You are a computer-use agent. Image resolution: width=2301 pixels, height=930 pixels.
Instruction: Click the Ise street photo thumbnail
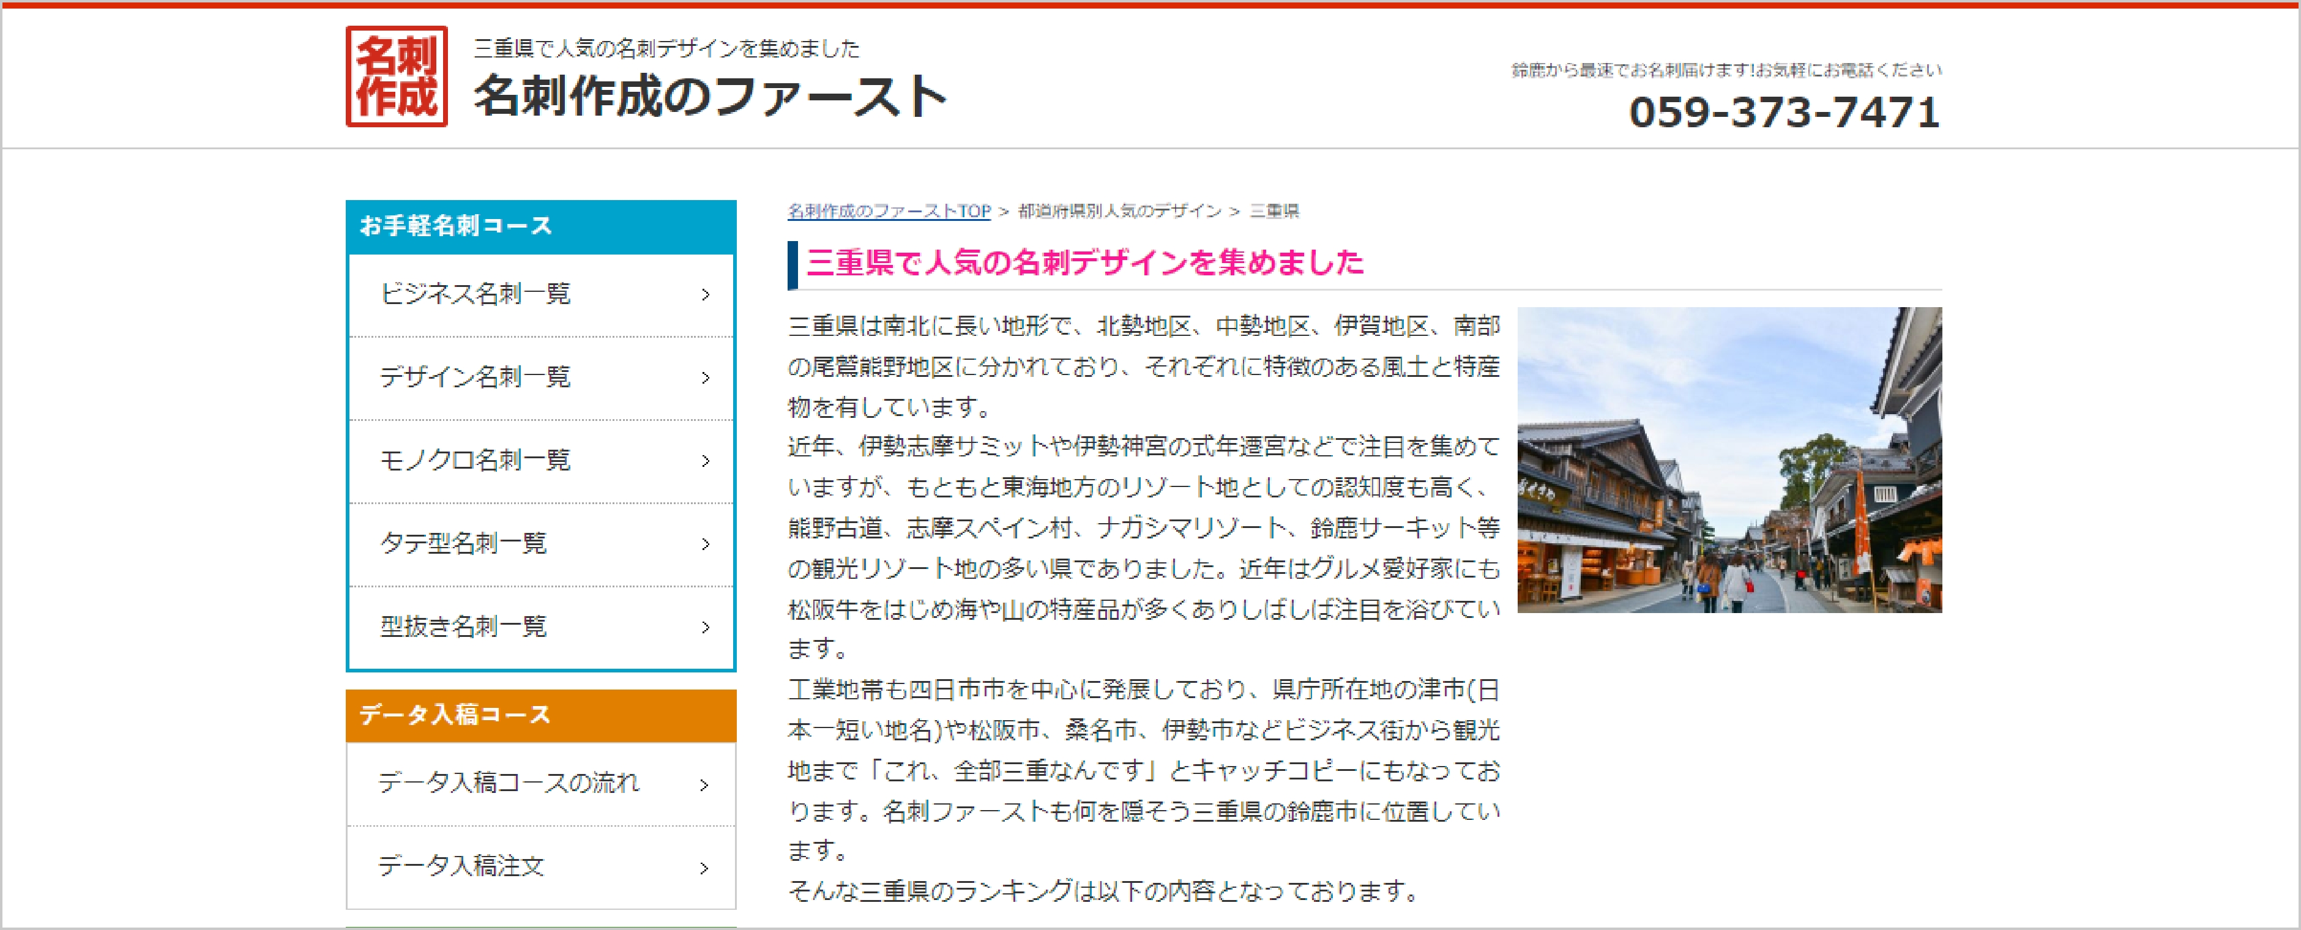coord(1729,460)
